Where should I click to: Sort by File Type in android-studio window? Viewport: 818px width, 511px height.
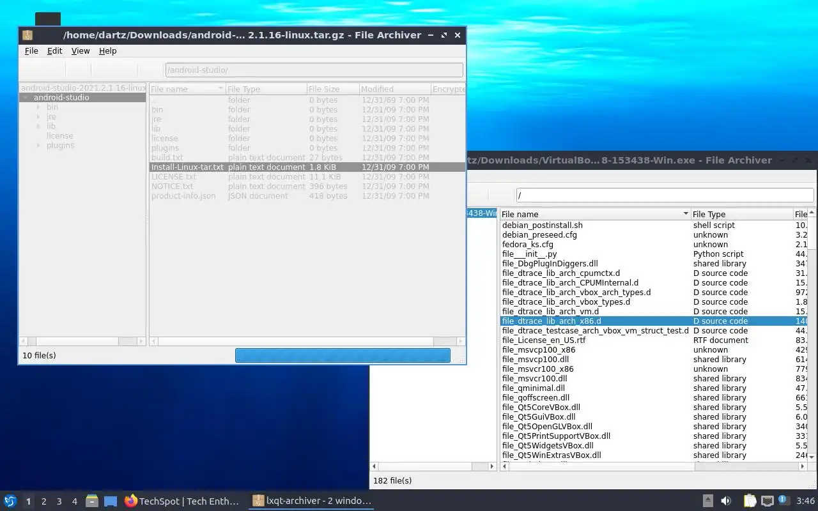tap(265, 89)
